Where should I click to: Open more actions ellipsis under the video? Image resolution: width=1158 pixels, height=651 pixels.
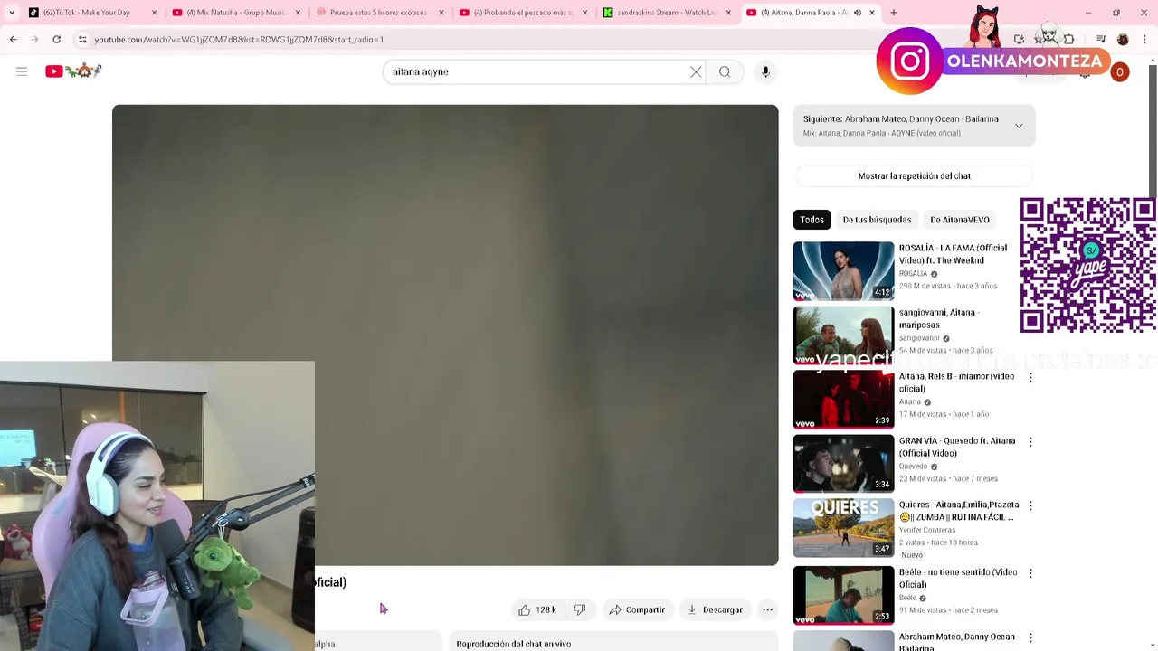point(767,609)
